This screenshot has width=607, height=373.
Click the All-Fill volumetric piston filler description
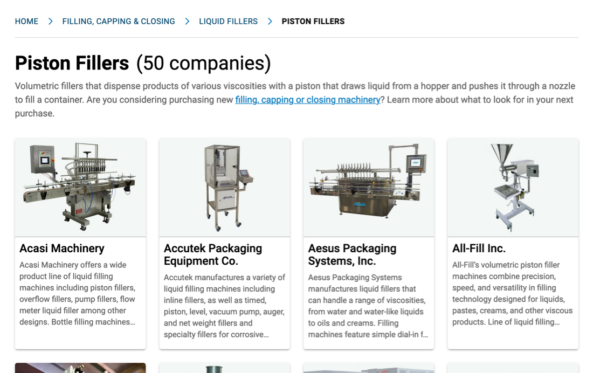(512, 293)
